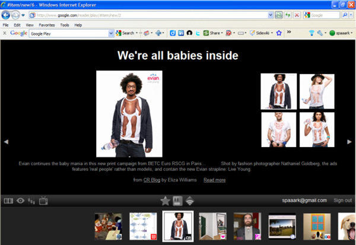
Task: Click the browser Forward arrow button
Action: click(15, 15)
